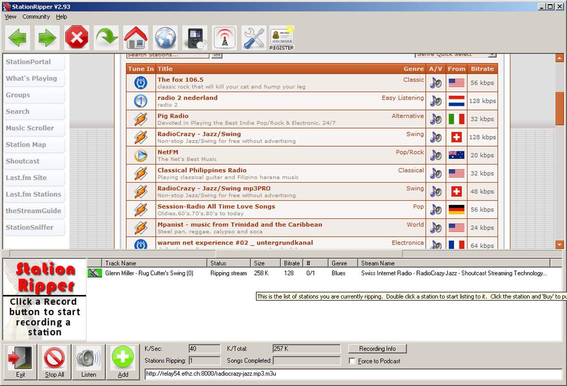
Task: Click the Status column header
Action: tap(228, 263)
